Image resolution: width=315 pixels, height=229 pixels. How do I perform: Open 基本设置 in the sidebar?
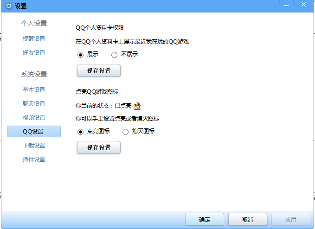(34, 90)
